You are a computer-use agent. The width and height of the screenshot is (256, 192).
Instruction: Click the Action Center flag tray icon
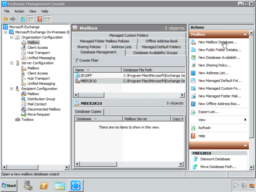coord(236,186)
